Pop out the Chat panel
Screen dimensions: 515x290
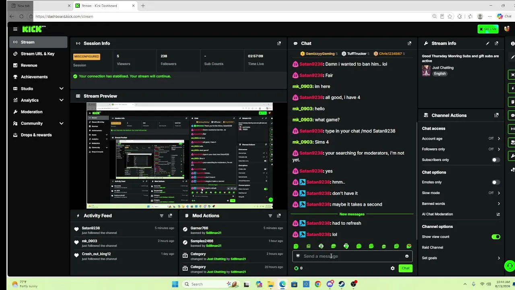(x=409, y=43)
